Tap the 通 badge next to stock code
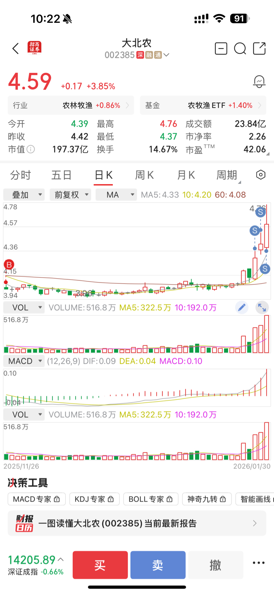 pos(158,55)
